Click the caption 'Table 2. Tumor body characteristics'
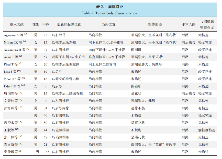Screen dimensions: 222x159 point(109,13)
